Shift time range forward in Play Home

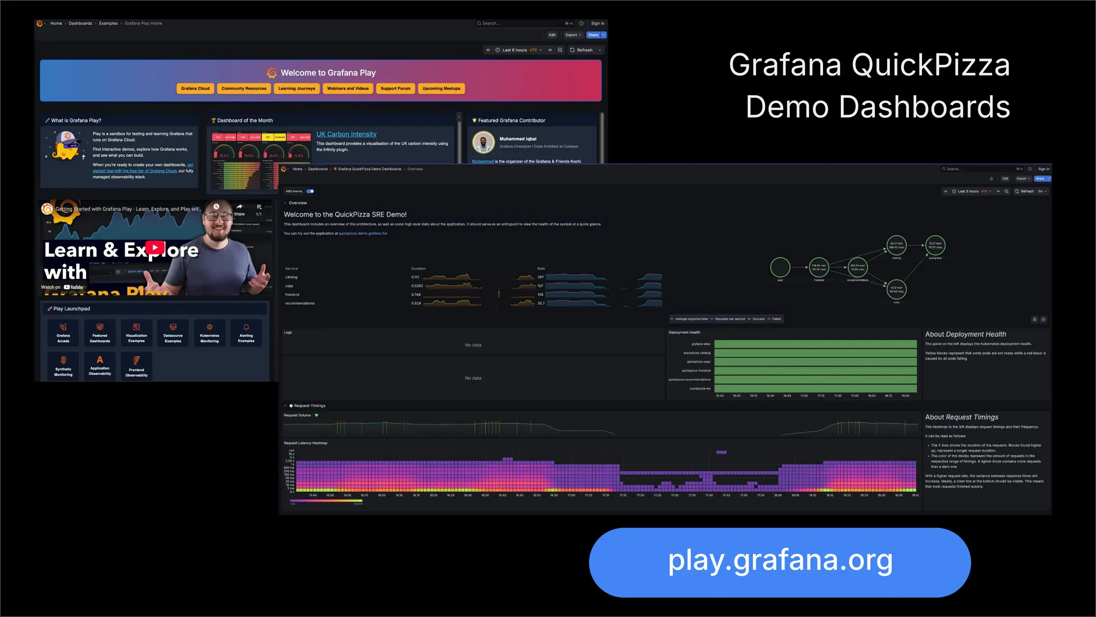pos(550,50)
